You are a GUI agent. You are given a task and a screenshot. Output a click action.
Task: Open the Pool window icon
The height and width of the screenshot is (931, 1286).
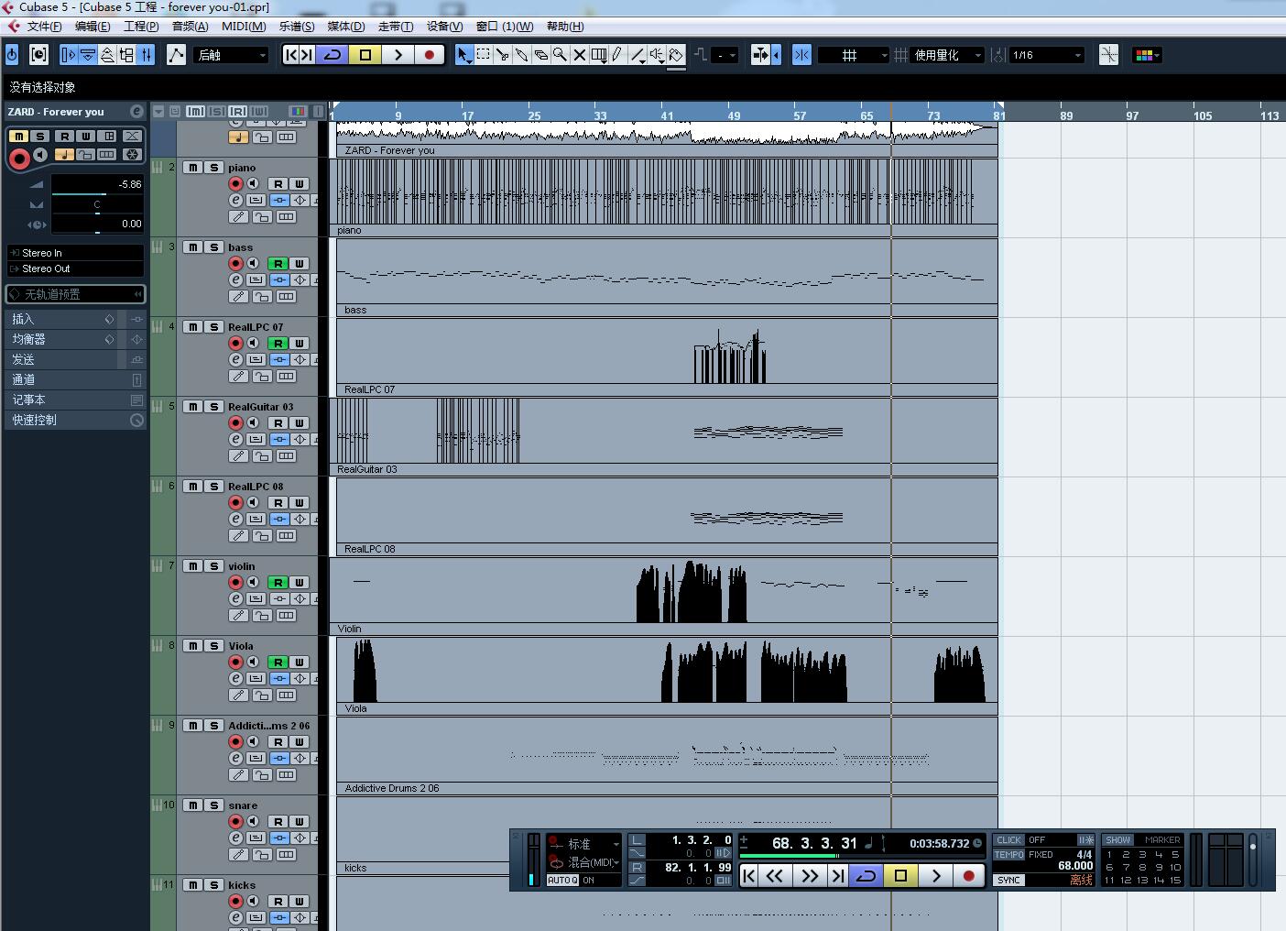(126, 55)
